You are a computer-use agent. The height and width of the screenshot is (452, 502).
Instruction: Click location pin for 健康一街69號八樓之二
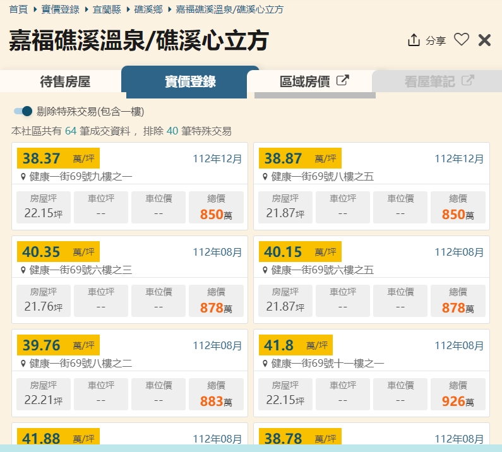[x=23, y=364]
